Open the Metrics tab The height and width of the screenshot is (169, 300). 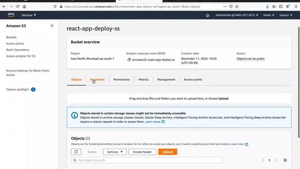(x=143, y=79)
